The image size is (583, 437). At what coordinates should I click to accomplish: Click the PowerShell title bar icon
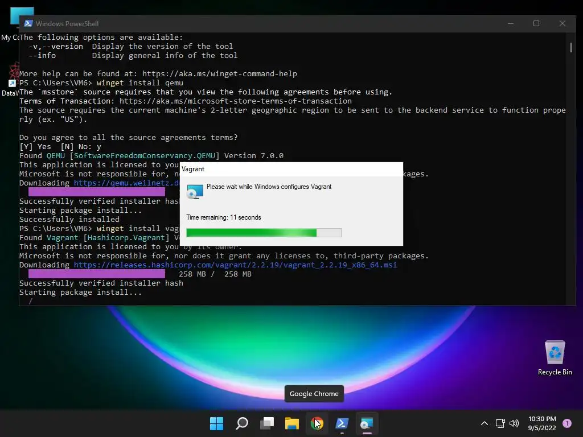pos(28,23)
